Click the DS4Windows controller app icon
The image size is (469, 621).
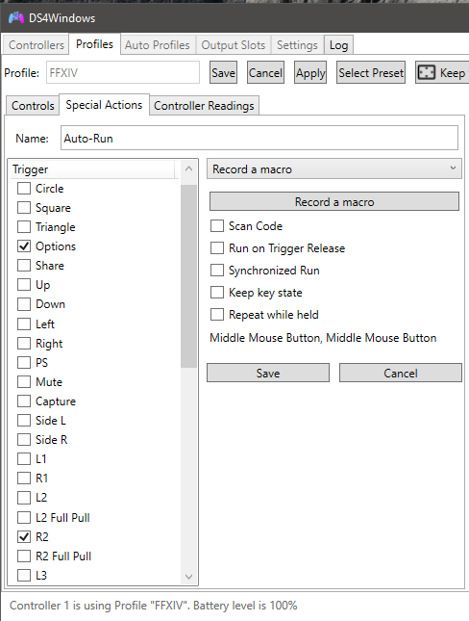(16, 18)
